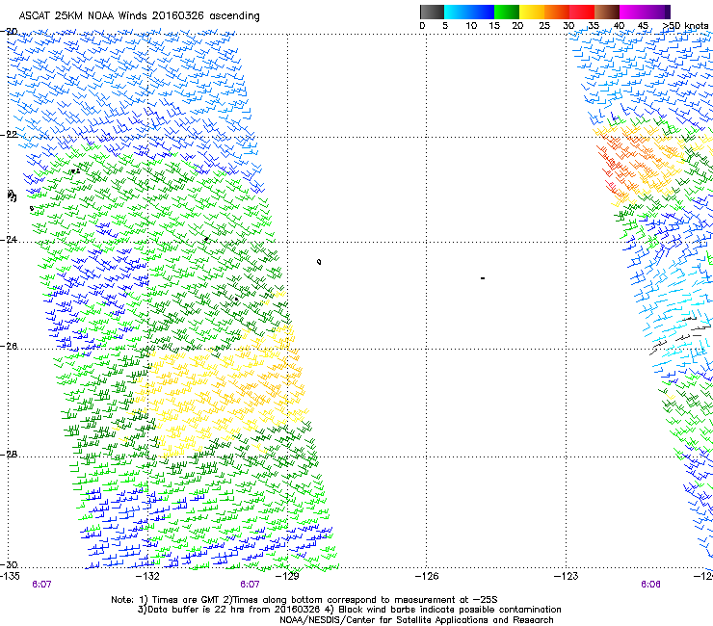The image size is (713, 626).
Task: Click the -28 latitude axis label
Action: (10, 455)
